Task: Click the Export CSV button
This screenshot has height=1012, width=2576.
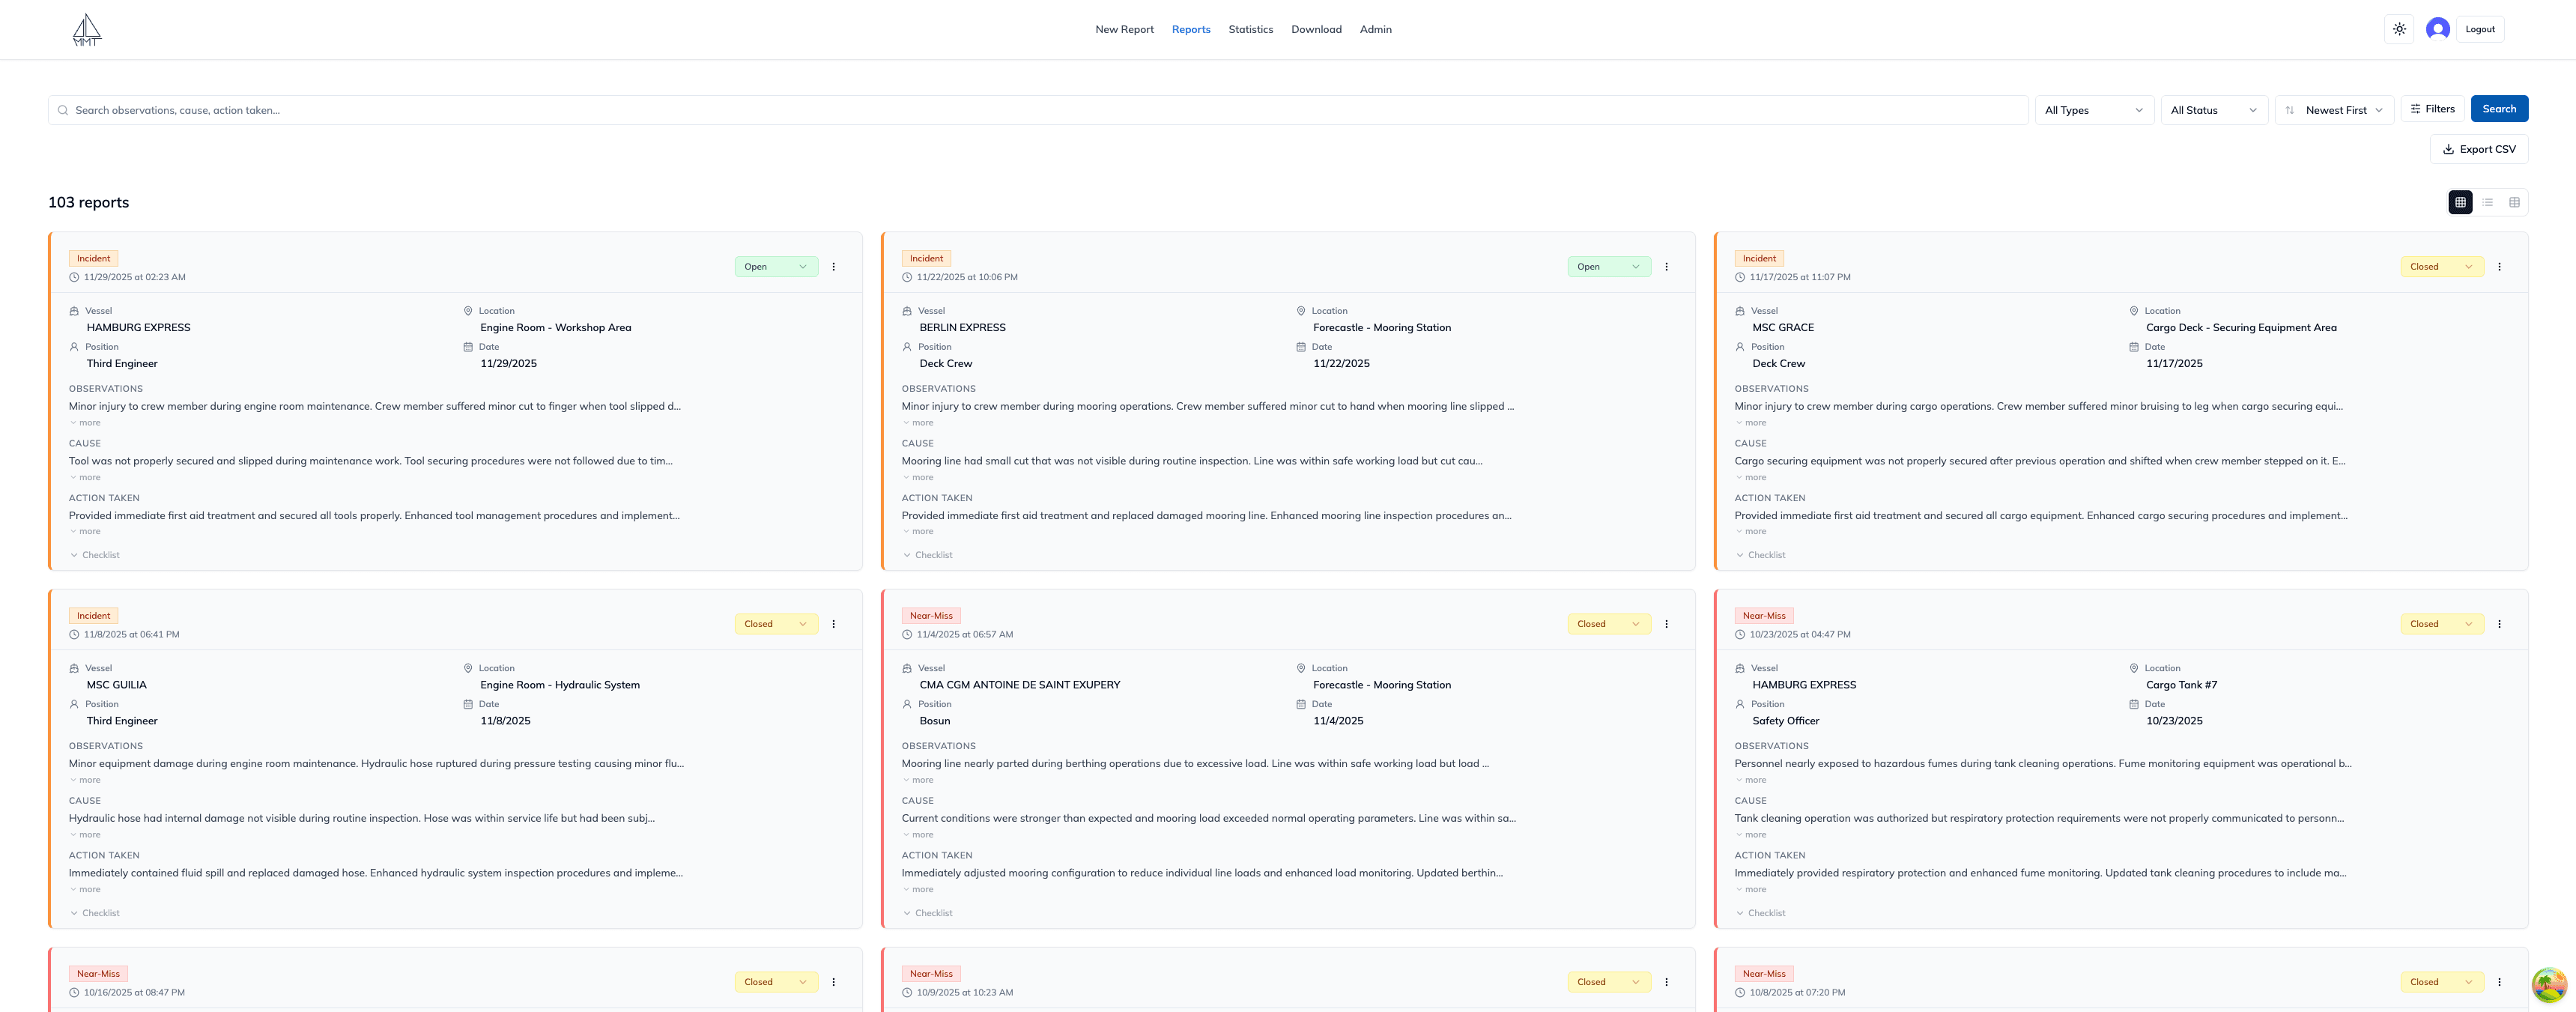Action: click(x=2479, y=148)
